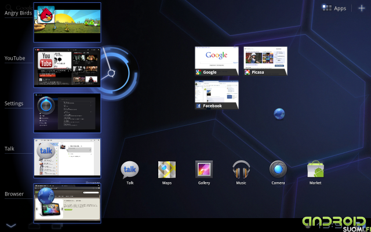Switch to Settings recent app thumbnail
The height and width of the screenshot is (232, 371).
(67, 113)
